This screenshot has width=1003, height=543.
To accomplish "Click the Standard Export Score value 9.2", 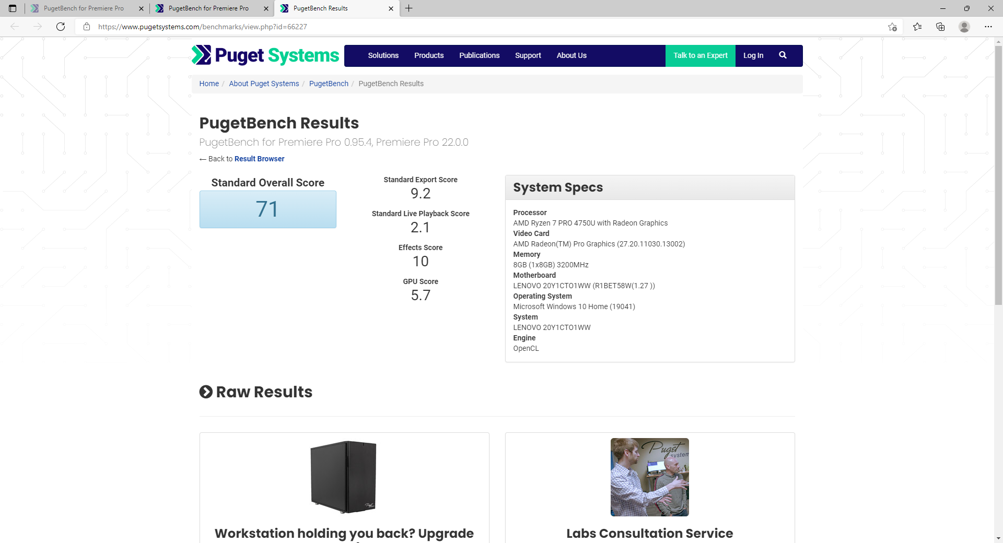I will (420, 193).
